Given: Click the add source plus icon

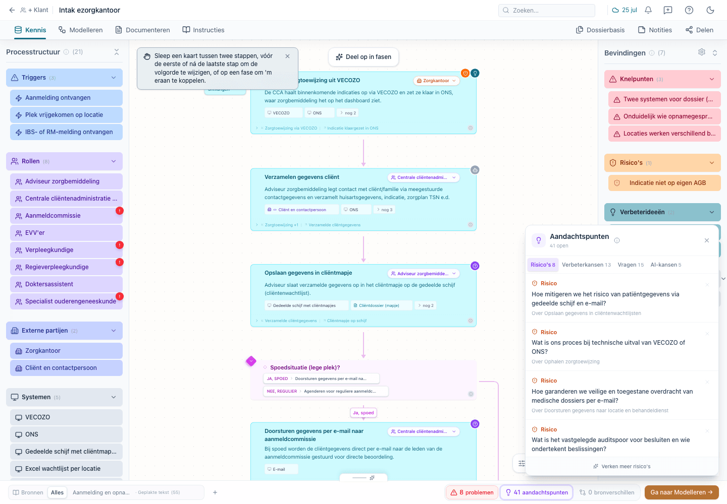Looking at the screenshot, I should pos(215,492).
